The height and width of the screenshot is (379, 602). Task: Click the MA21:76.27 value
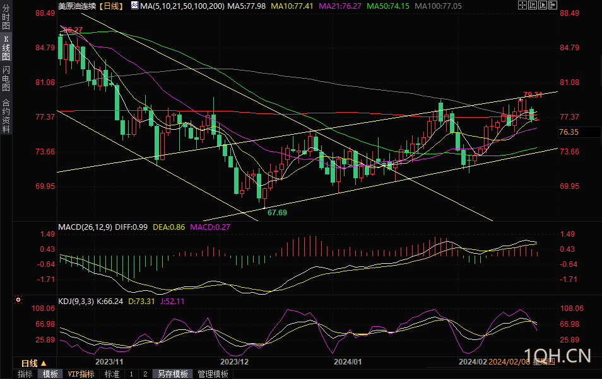coord(340,6)
